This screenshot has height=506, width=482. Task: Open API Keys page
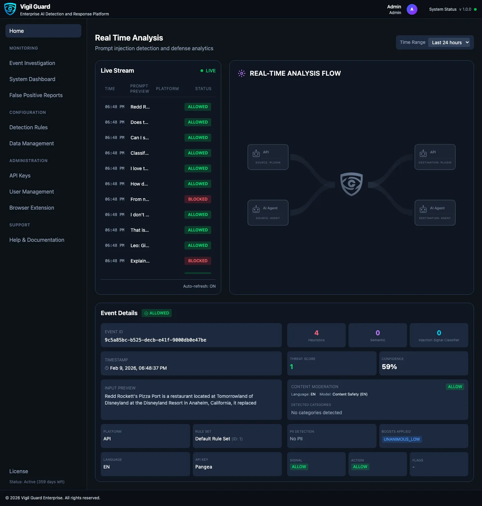pos(20,175)
